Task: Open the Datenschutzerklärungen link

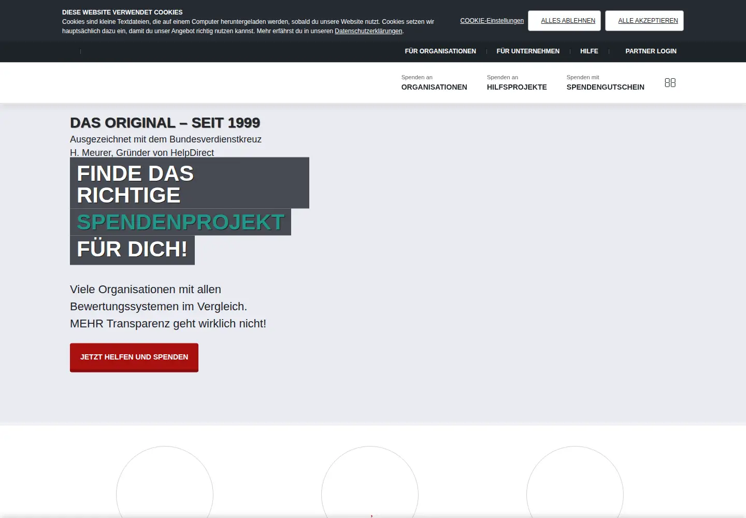Action: (x=368, y=31)
